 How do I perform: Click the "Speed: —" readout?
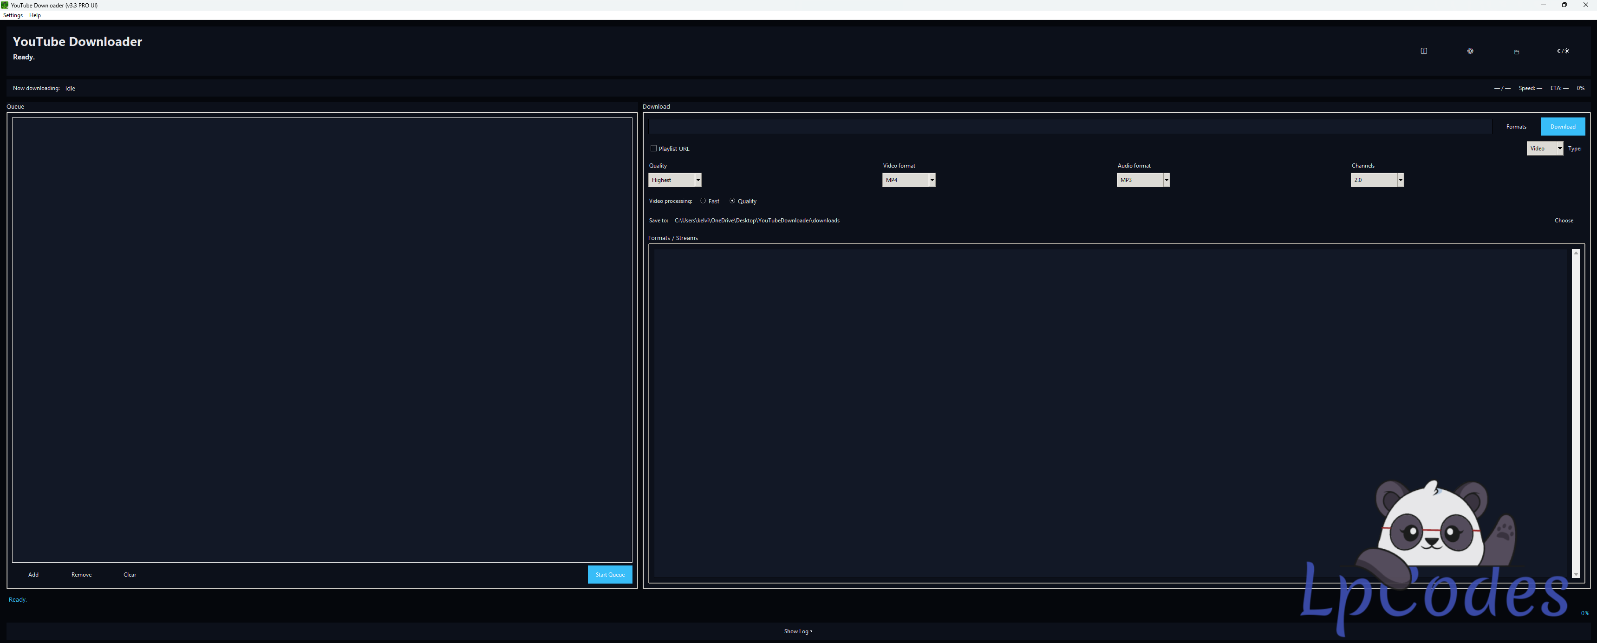point(1530,88)
